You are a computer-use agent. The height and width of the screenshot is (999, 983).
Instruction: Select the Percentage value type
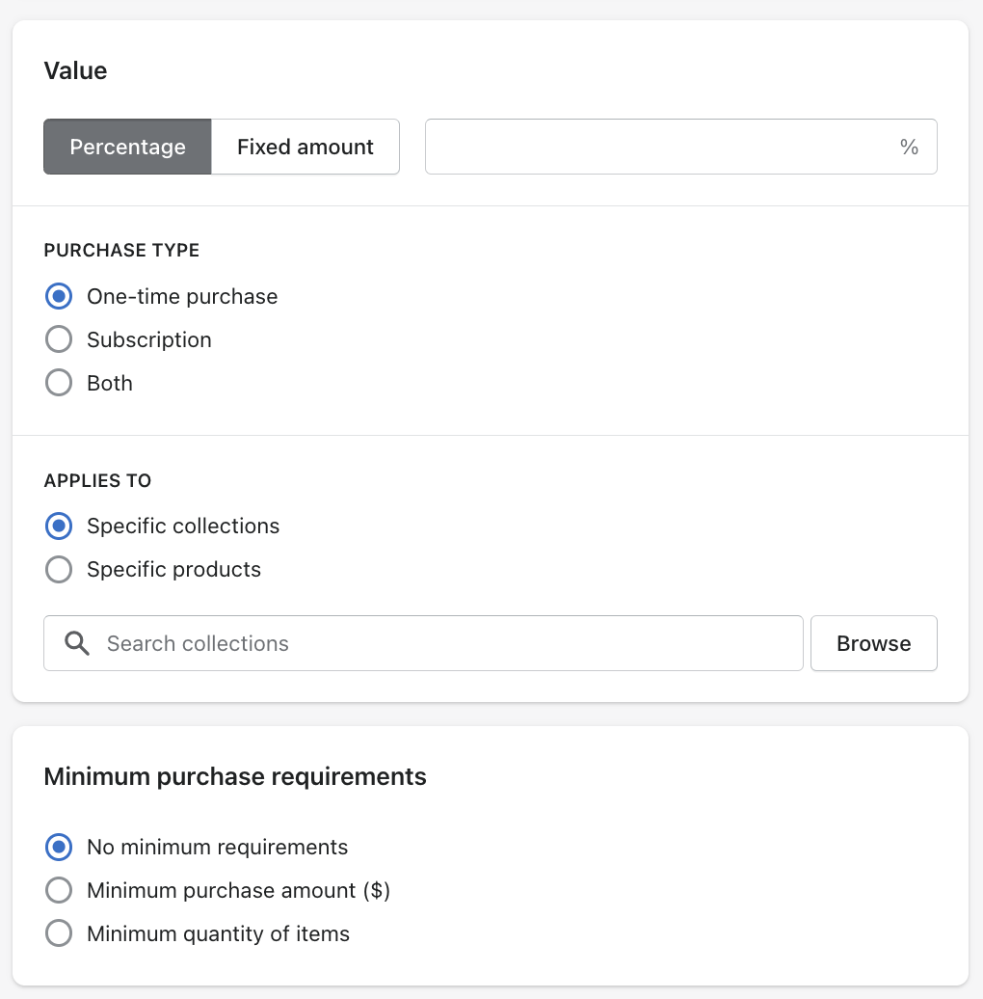tap(127, 147)
